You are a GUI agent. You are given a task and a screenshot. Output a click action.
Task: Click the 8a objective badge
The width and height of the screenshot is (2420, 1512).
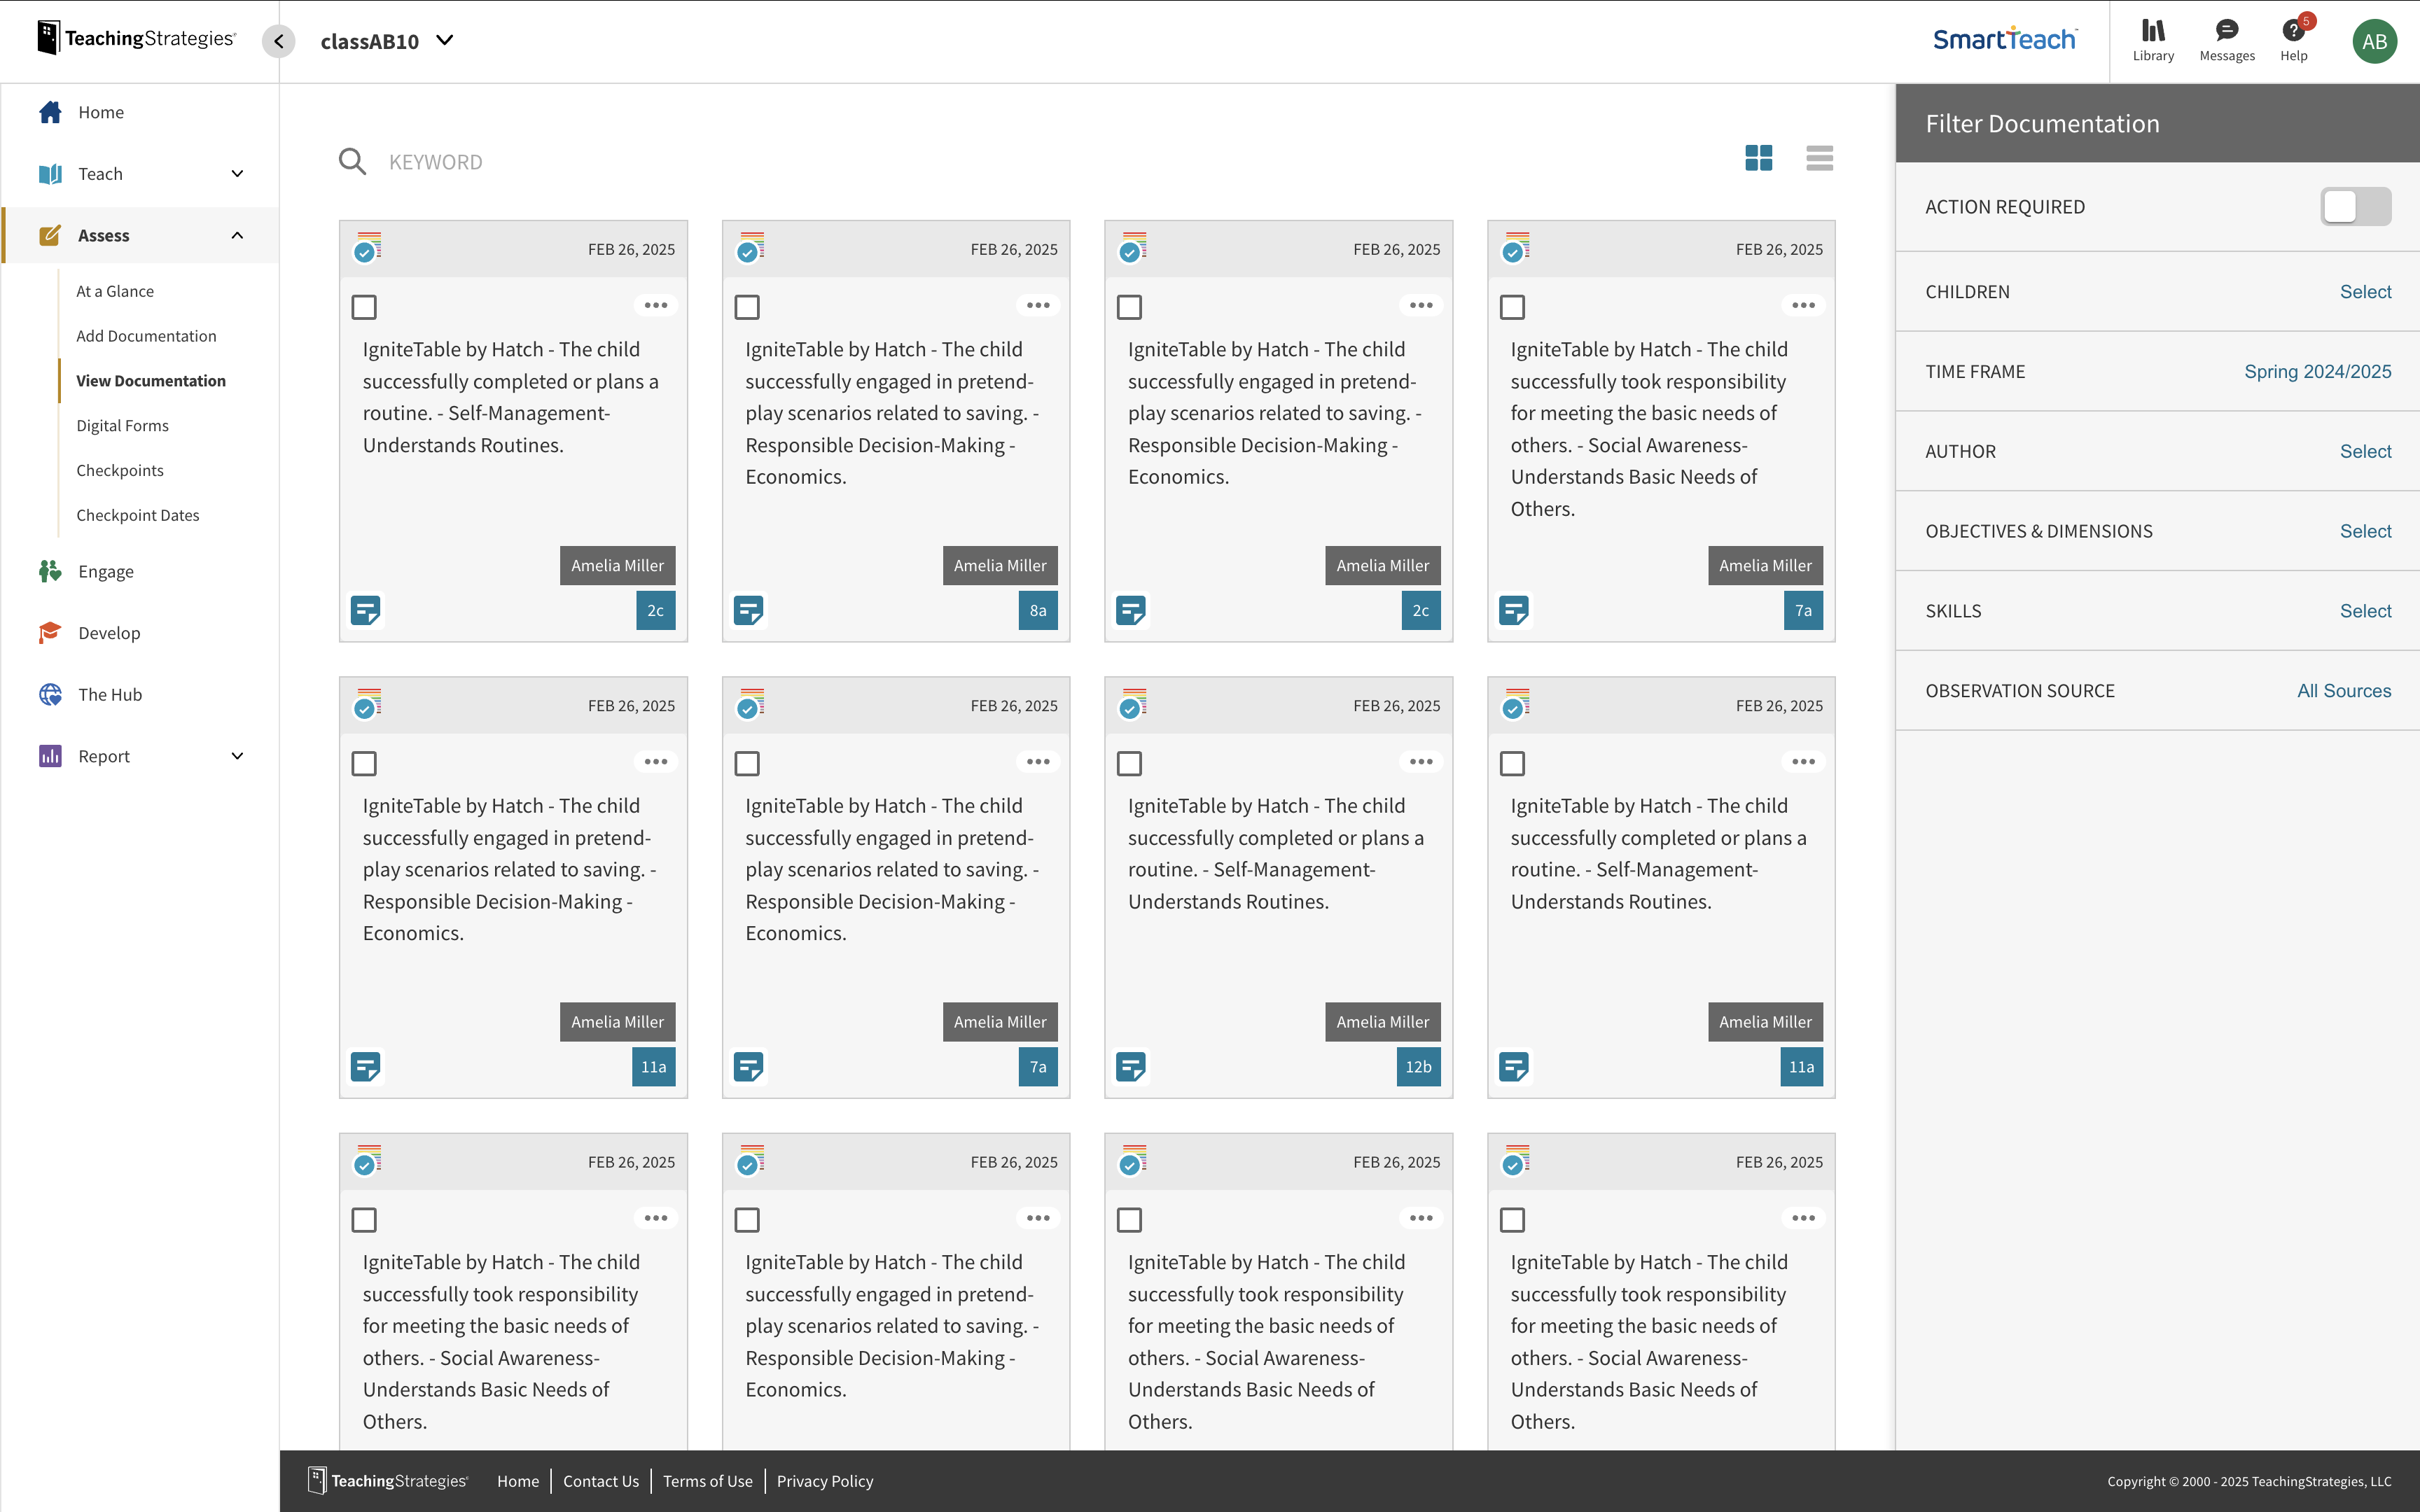click(x=1038, y=610)
